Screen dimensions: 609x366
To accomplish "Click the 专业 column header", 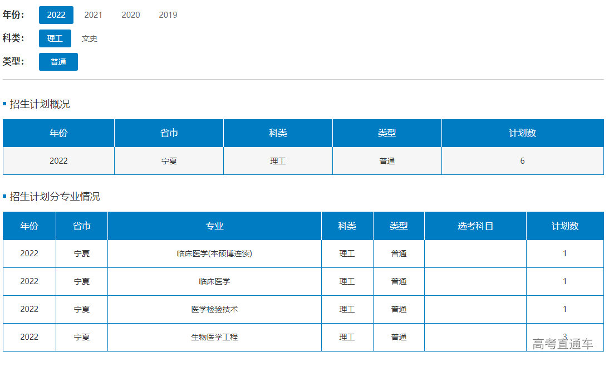I will [x=214, y=226].
